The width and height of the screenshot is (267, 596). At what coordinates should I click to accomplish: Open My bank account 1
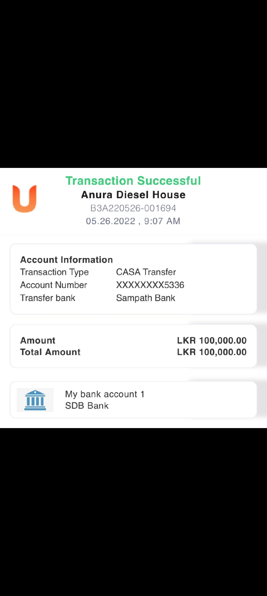coord(105,394)
